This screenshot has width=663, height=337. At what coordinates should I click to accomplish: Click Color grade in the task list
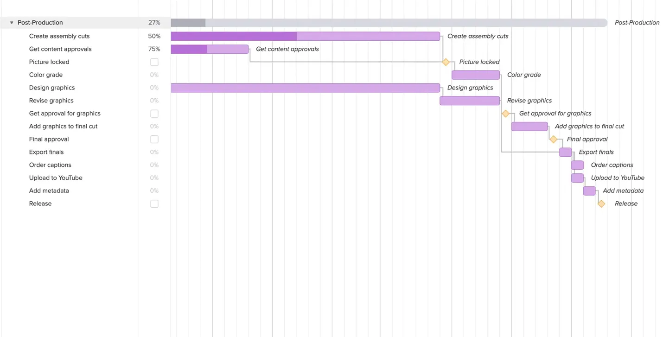pos(46,75)
